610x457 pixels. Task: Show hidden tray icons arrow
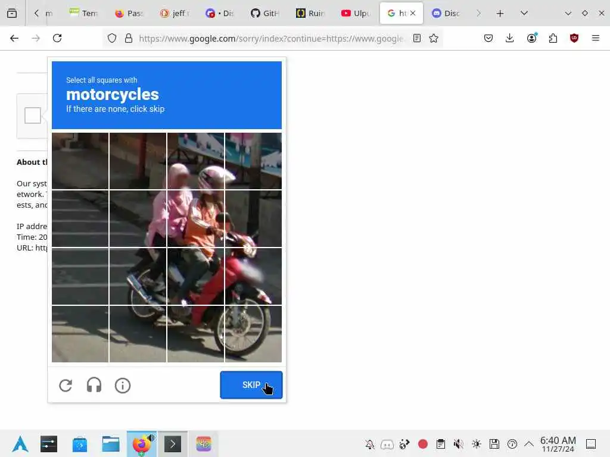tap(529, 444)
